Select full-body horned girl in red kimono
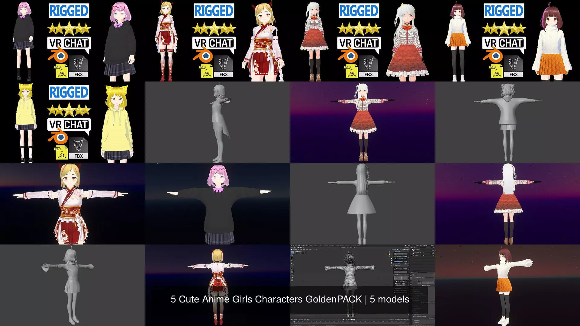The image size is (580, 326). (166, 41)
